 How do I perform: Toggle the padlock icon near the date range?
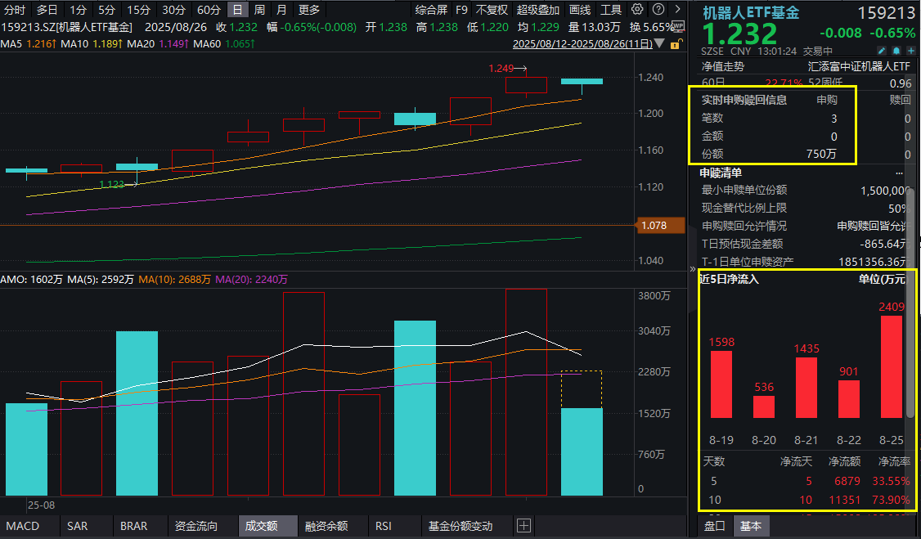coord(675,45)
